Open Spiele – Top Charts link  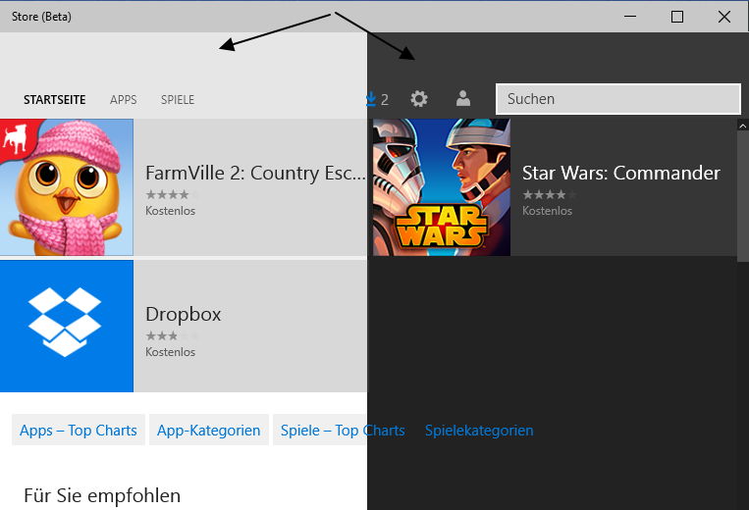[x=343, y=431]
